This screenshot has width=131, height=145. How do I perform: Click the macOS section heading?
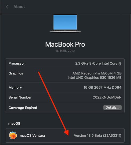pos(14,124)
